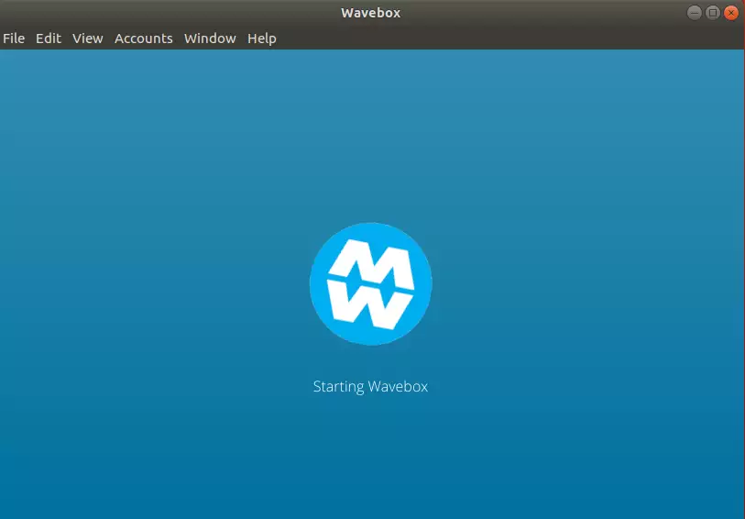Maximize the Wavebox window
The width and height of the screenshot is (745, 519).
click(713, 13)
